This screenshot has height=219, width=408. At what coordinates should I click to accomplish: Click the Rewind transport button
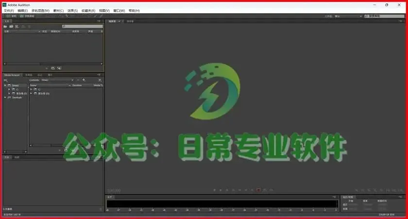pos(239,190)
